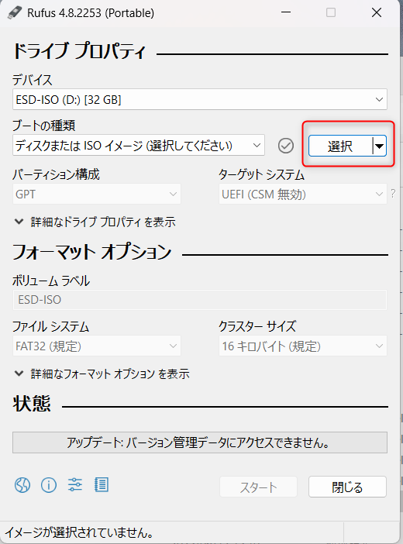
Task: Open the 選択 button split arrow
Action: pyautogui.click(x=380, y=146)
